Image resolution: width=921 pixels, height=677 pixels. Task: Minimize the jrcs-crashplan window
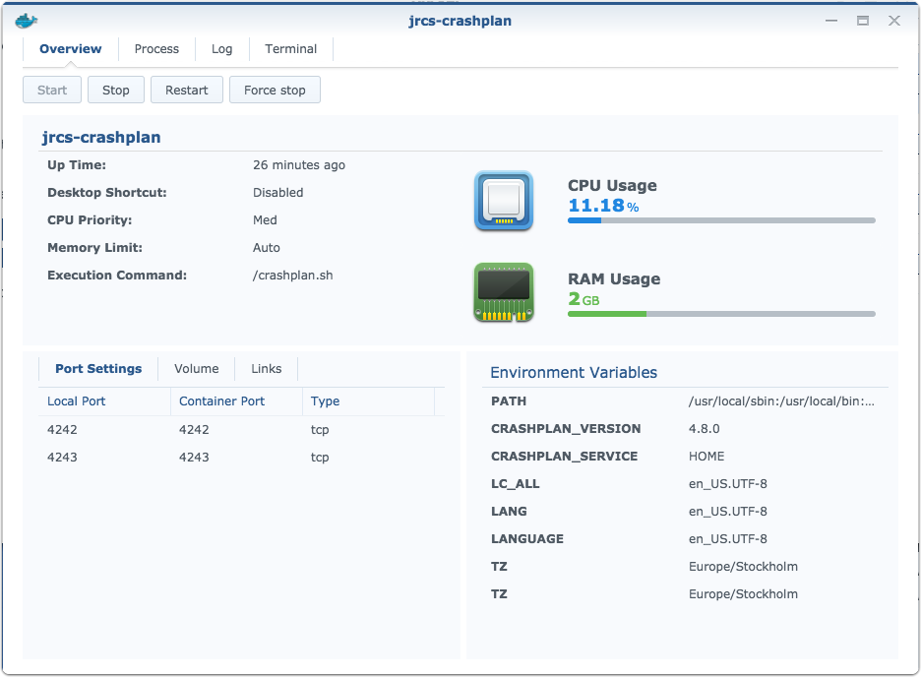831,21
